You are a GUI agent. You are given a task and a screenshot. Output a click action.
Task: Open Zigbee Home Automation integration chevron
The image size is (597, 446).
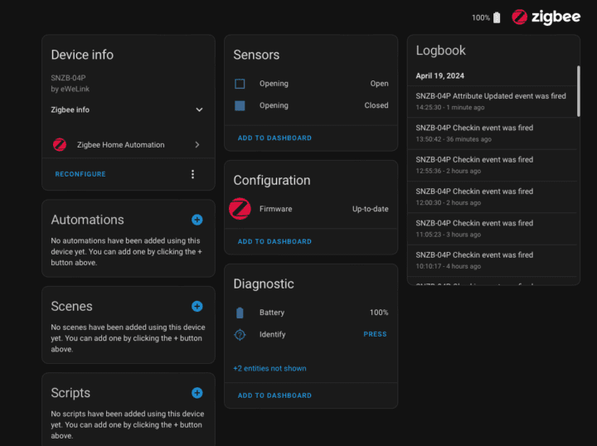pos(197,145)
